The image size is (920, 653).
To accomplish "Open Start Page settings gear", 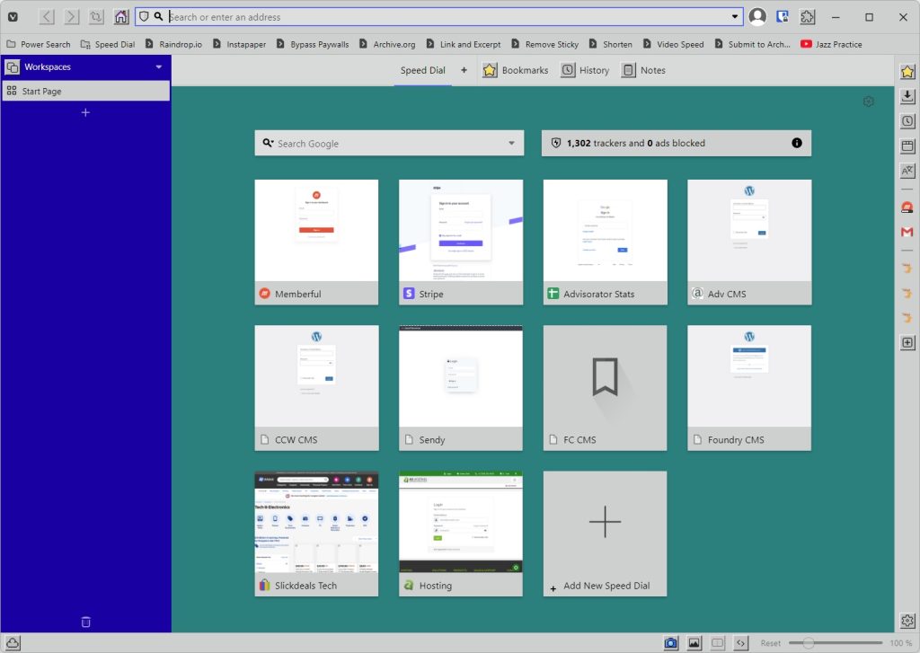I will point(868,101).
